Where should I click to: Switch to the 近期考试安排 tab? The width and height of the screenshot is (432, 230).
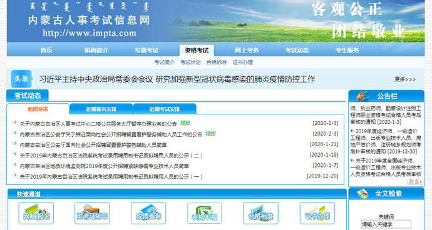165,109
